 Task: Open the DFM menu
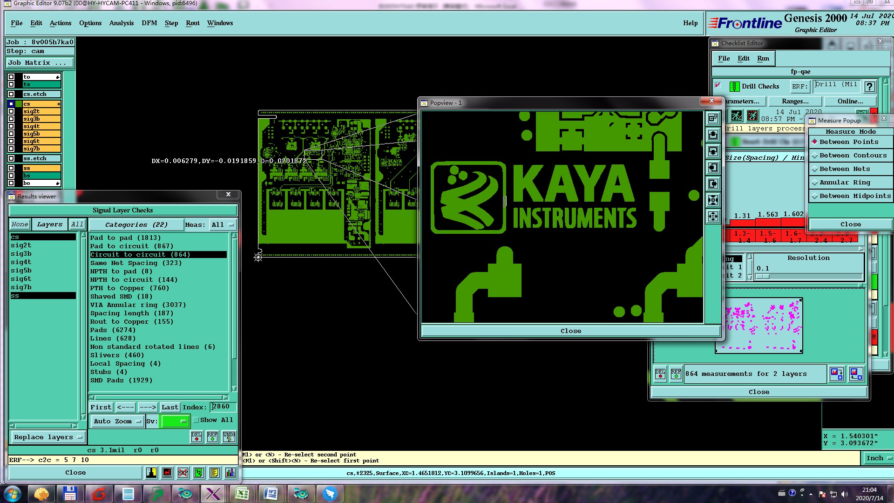click(149, 23)
